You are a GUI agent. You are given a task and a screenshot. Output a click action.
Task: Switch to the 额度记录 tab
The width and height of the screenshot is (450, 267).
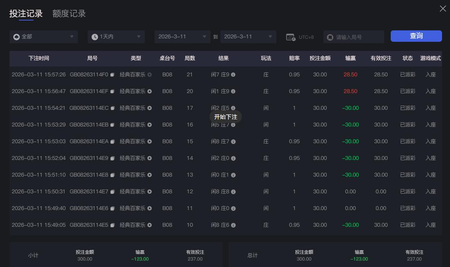coord(68,13)
